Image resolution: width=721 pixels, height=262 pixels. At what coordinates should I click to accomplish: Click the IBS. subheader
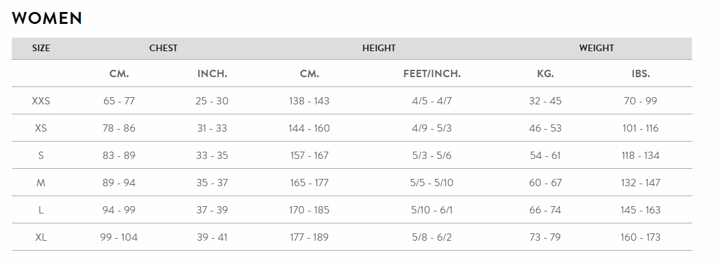641,74
